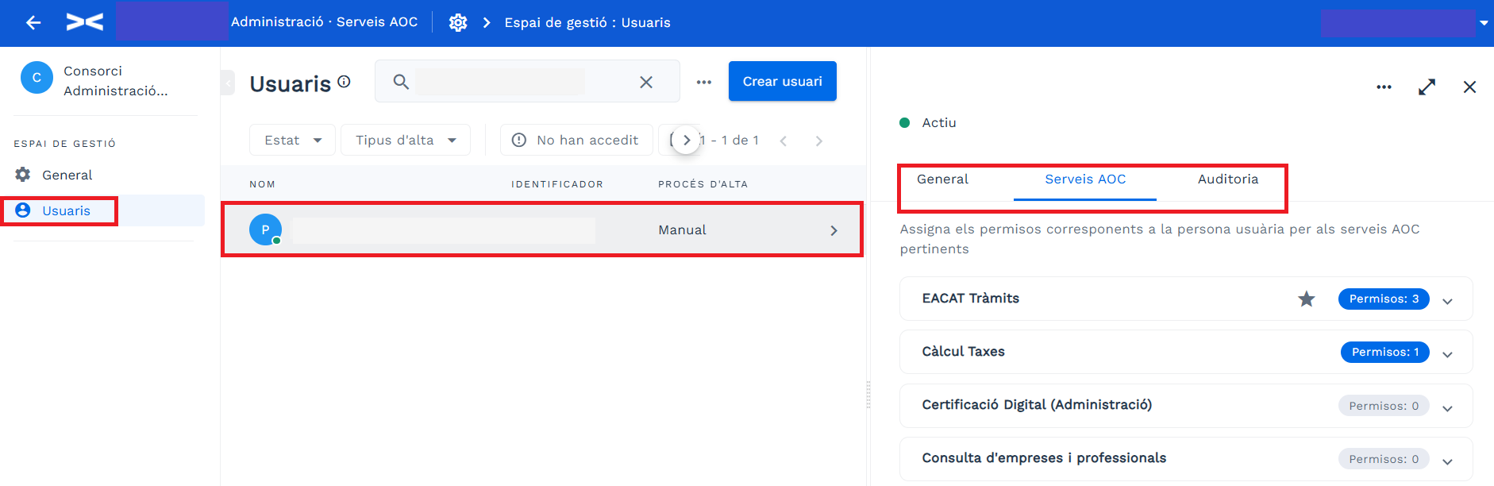The height and width of the screenshot is (486, 1494).
Task: Expand Consulta d'empreses i professionals section
Action: point(1447,461)
